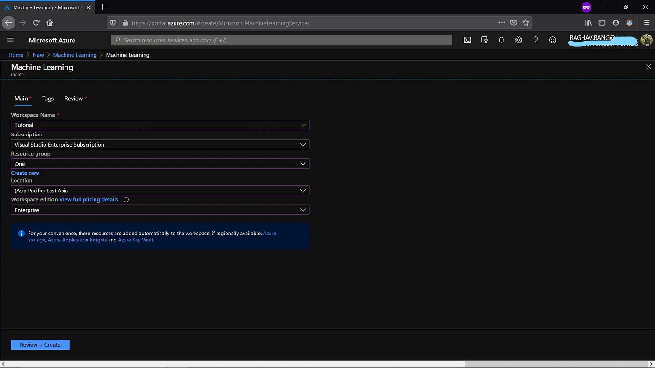Viewport: 655px width, 368px height.
Task: Open the Azure portal hamburger menu
Action: point(10,40)
